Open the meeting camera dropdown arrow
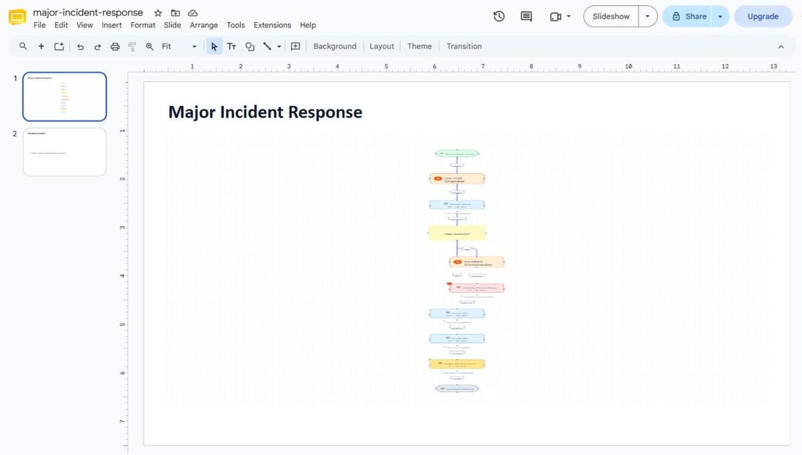Viewport: 802px width, 455px height. tap(569, 17)
